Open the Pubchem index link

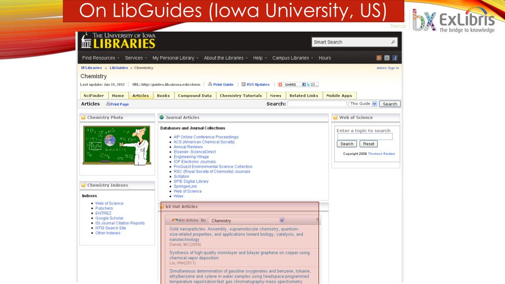coord(104,209)
